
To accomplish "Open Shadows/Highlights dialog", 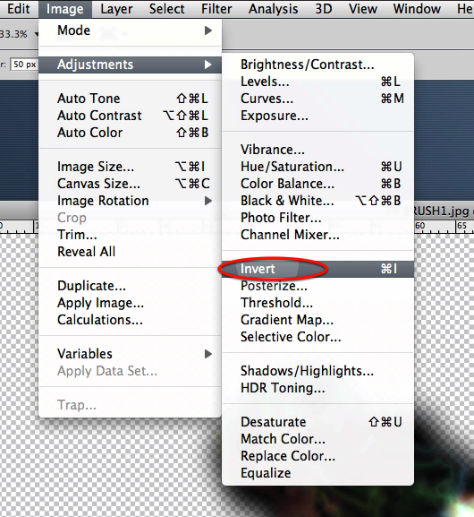I will [x=317, y=371].
